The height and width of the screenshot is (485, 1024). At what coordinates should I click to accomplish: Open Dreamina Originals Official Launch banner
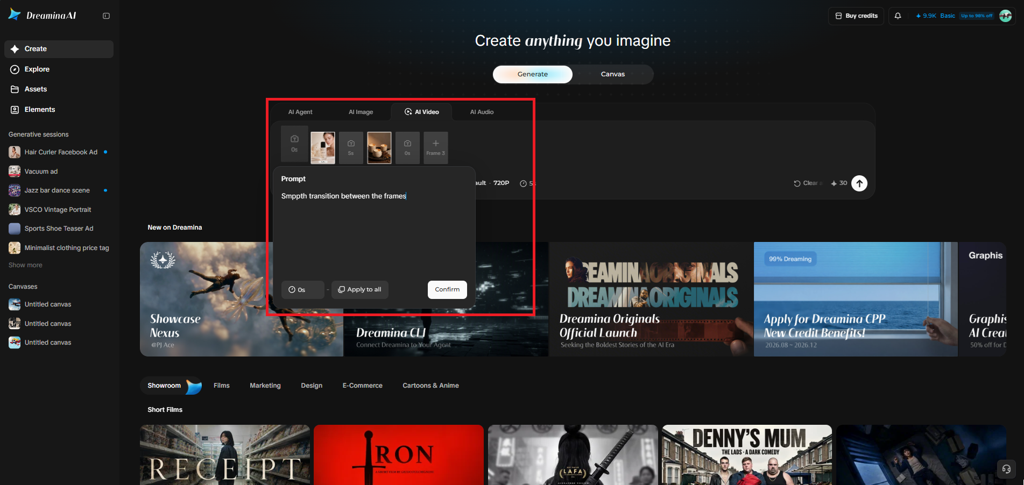click(x=651, y=299)
